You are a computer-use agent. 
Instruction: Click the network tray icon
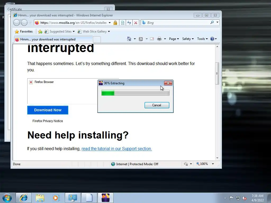coord(238,198)
